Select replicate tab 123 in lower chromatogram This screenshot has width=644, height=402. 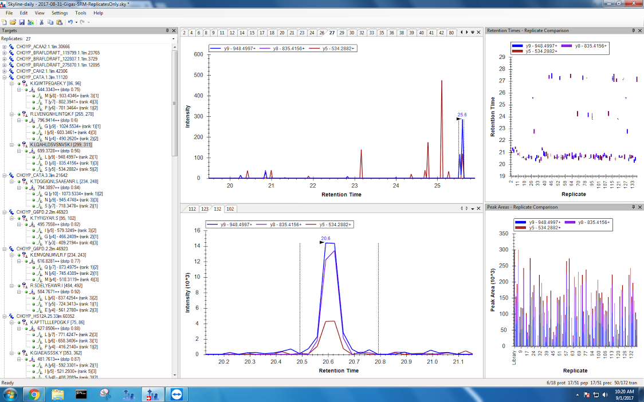(x=205, y=208)
